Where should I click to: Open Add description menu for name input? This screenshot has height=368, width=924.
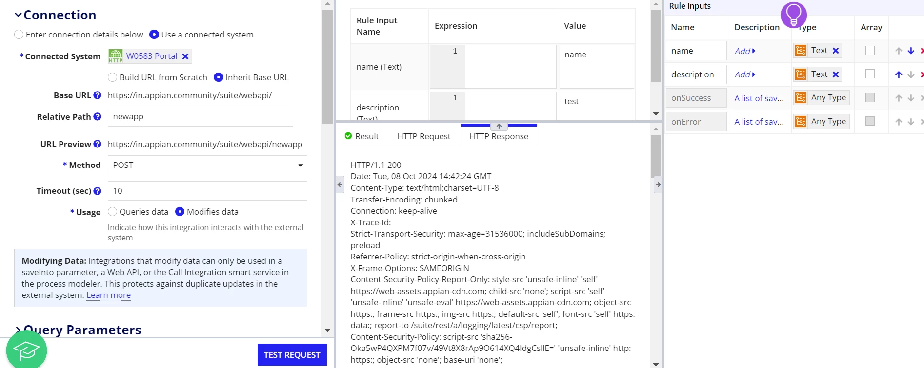tap(744, 51)
